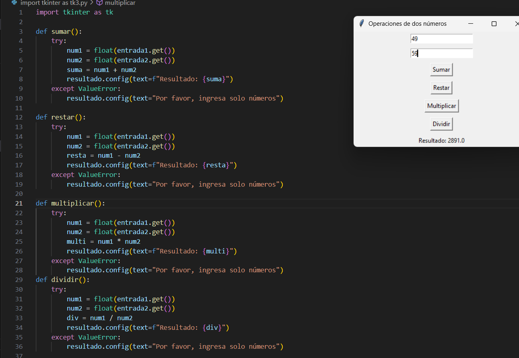Maximize the Operaciones de dos números window
519x358 pixels.
pos(494,24)
